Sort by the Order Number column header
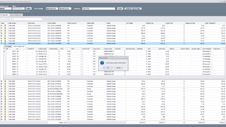Viewport: 226px width, 127px height. point(57,23)
